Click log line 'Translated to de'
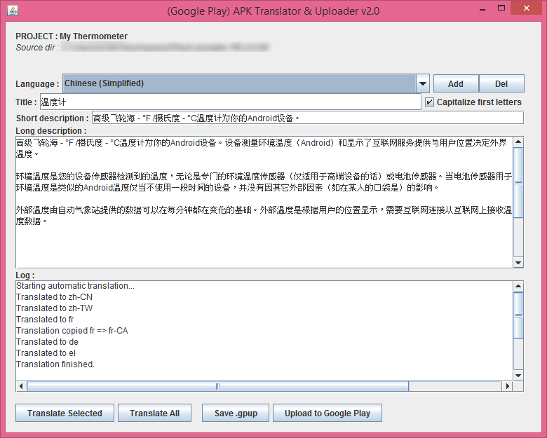The height and width of the screenshot is (438, 547). 47,342
